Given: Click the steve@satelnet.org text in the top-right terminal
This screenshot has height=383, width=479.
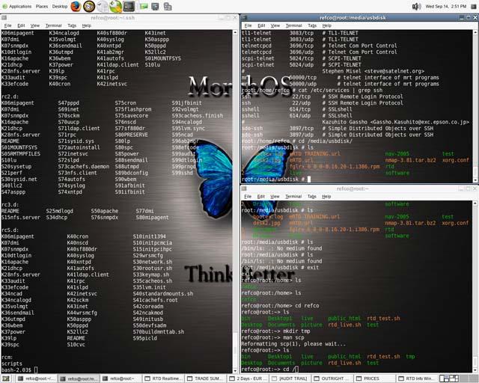Looking at the screenshot, I should 394,71.
